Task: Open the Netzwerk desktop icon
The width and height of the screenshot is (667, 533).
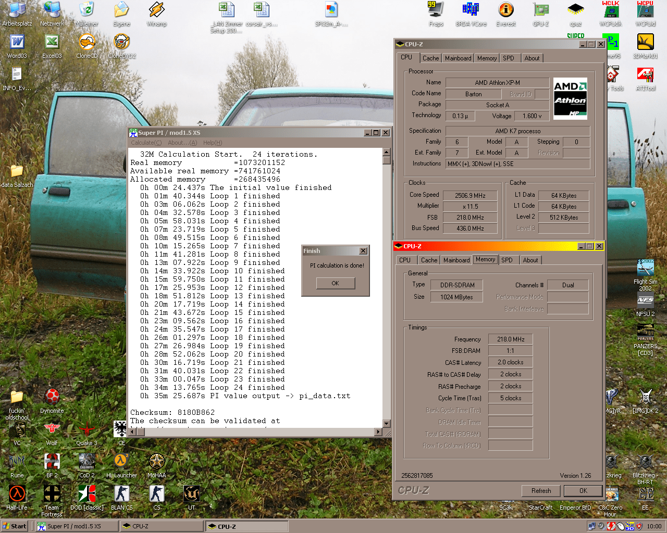Action: (52, 14)
